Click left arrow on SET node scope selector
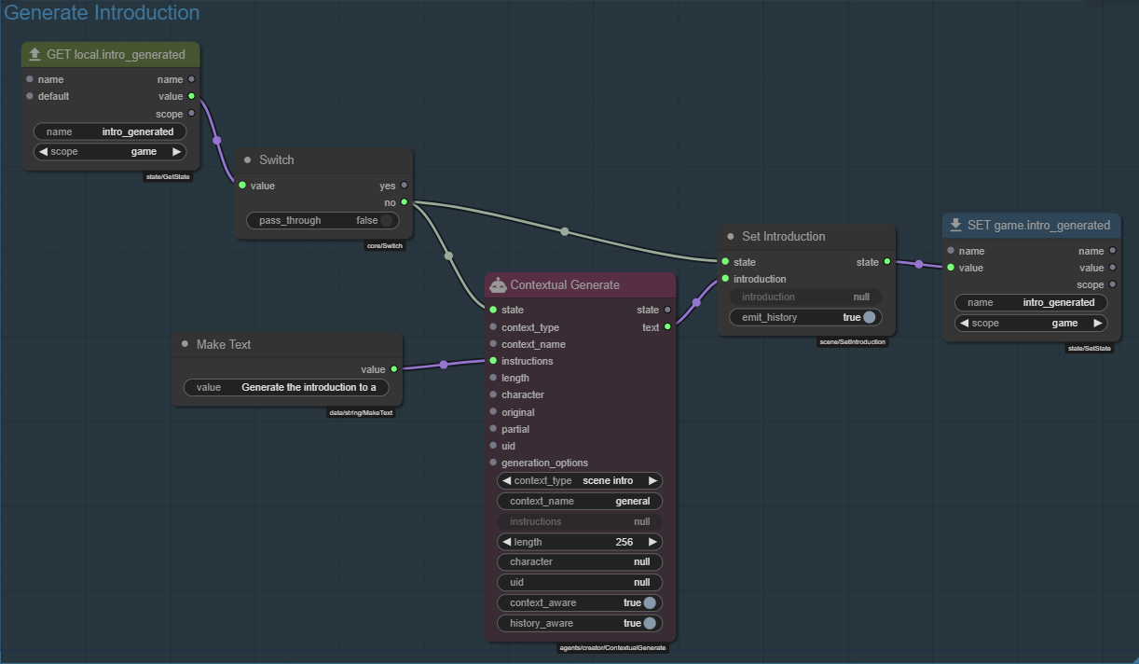Viewport: 1139px width, 664px height. (963, 324)
